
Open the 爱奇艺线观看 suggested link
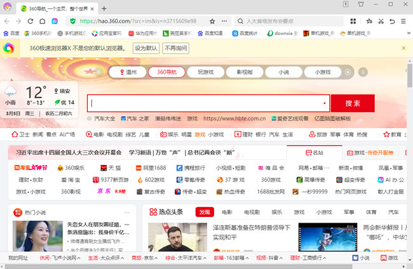(290, 119)
